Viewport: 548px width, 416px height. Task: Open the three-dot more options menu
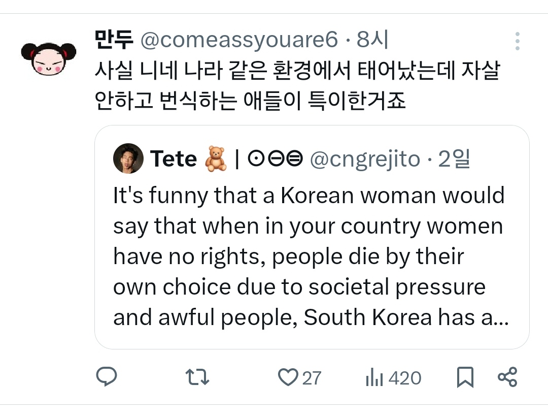[x=517, y=41]
